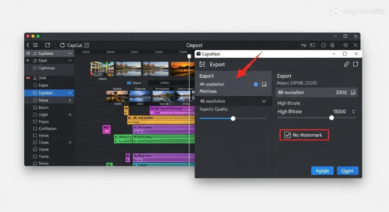Select the Cpmtrioet radio option
389x212 pixels.
[x=35, y=68]
